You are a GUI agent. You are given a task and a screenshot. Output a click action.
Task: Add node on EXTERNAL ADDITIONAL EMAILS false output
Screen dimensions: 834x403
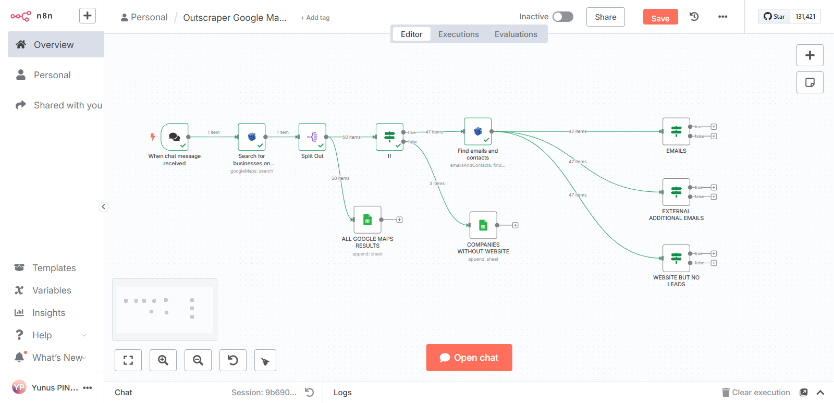[x=714, y=197]
